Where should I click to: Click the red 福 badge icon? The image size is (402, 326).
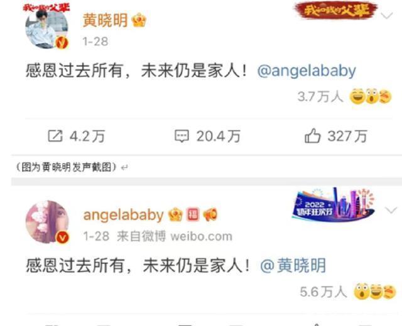193,214
